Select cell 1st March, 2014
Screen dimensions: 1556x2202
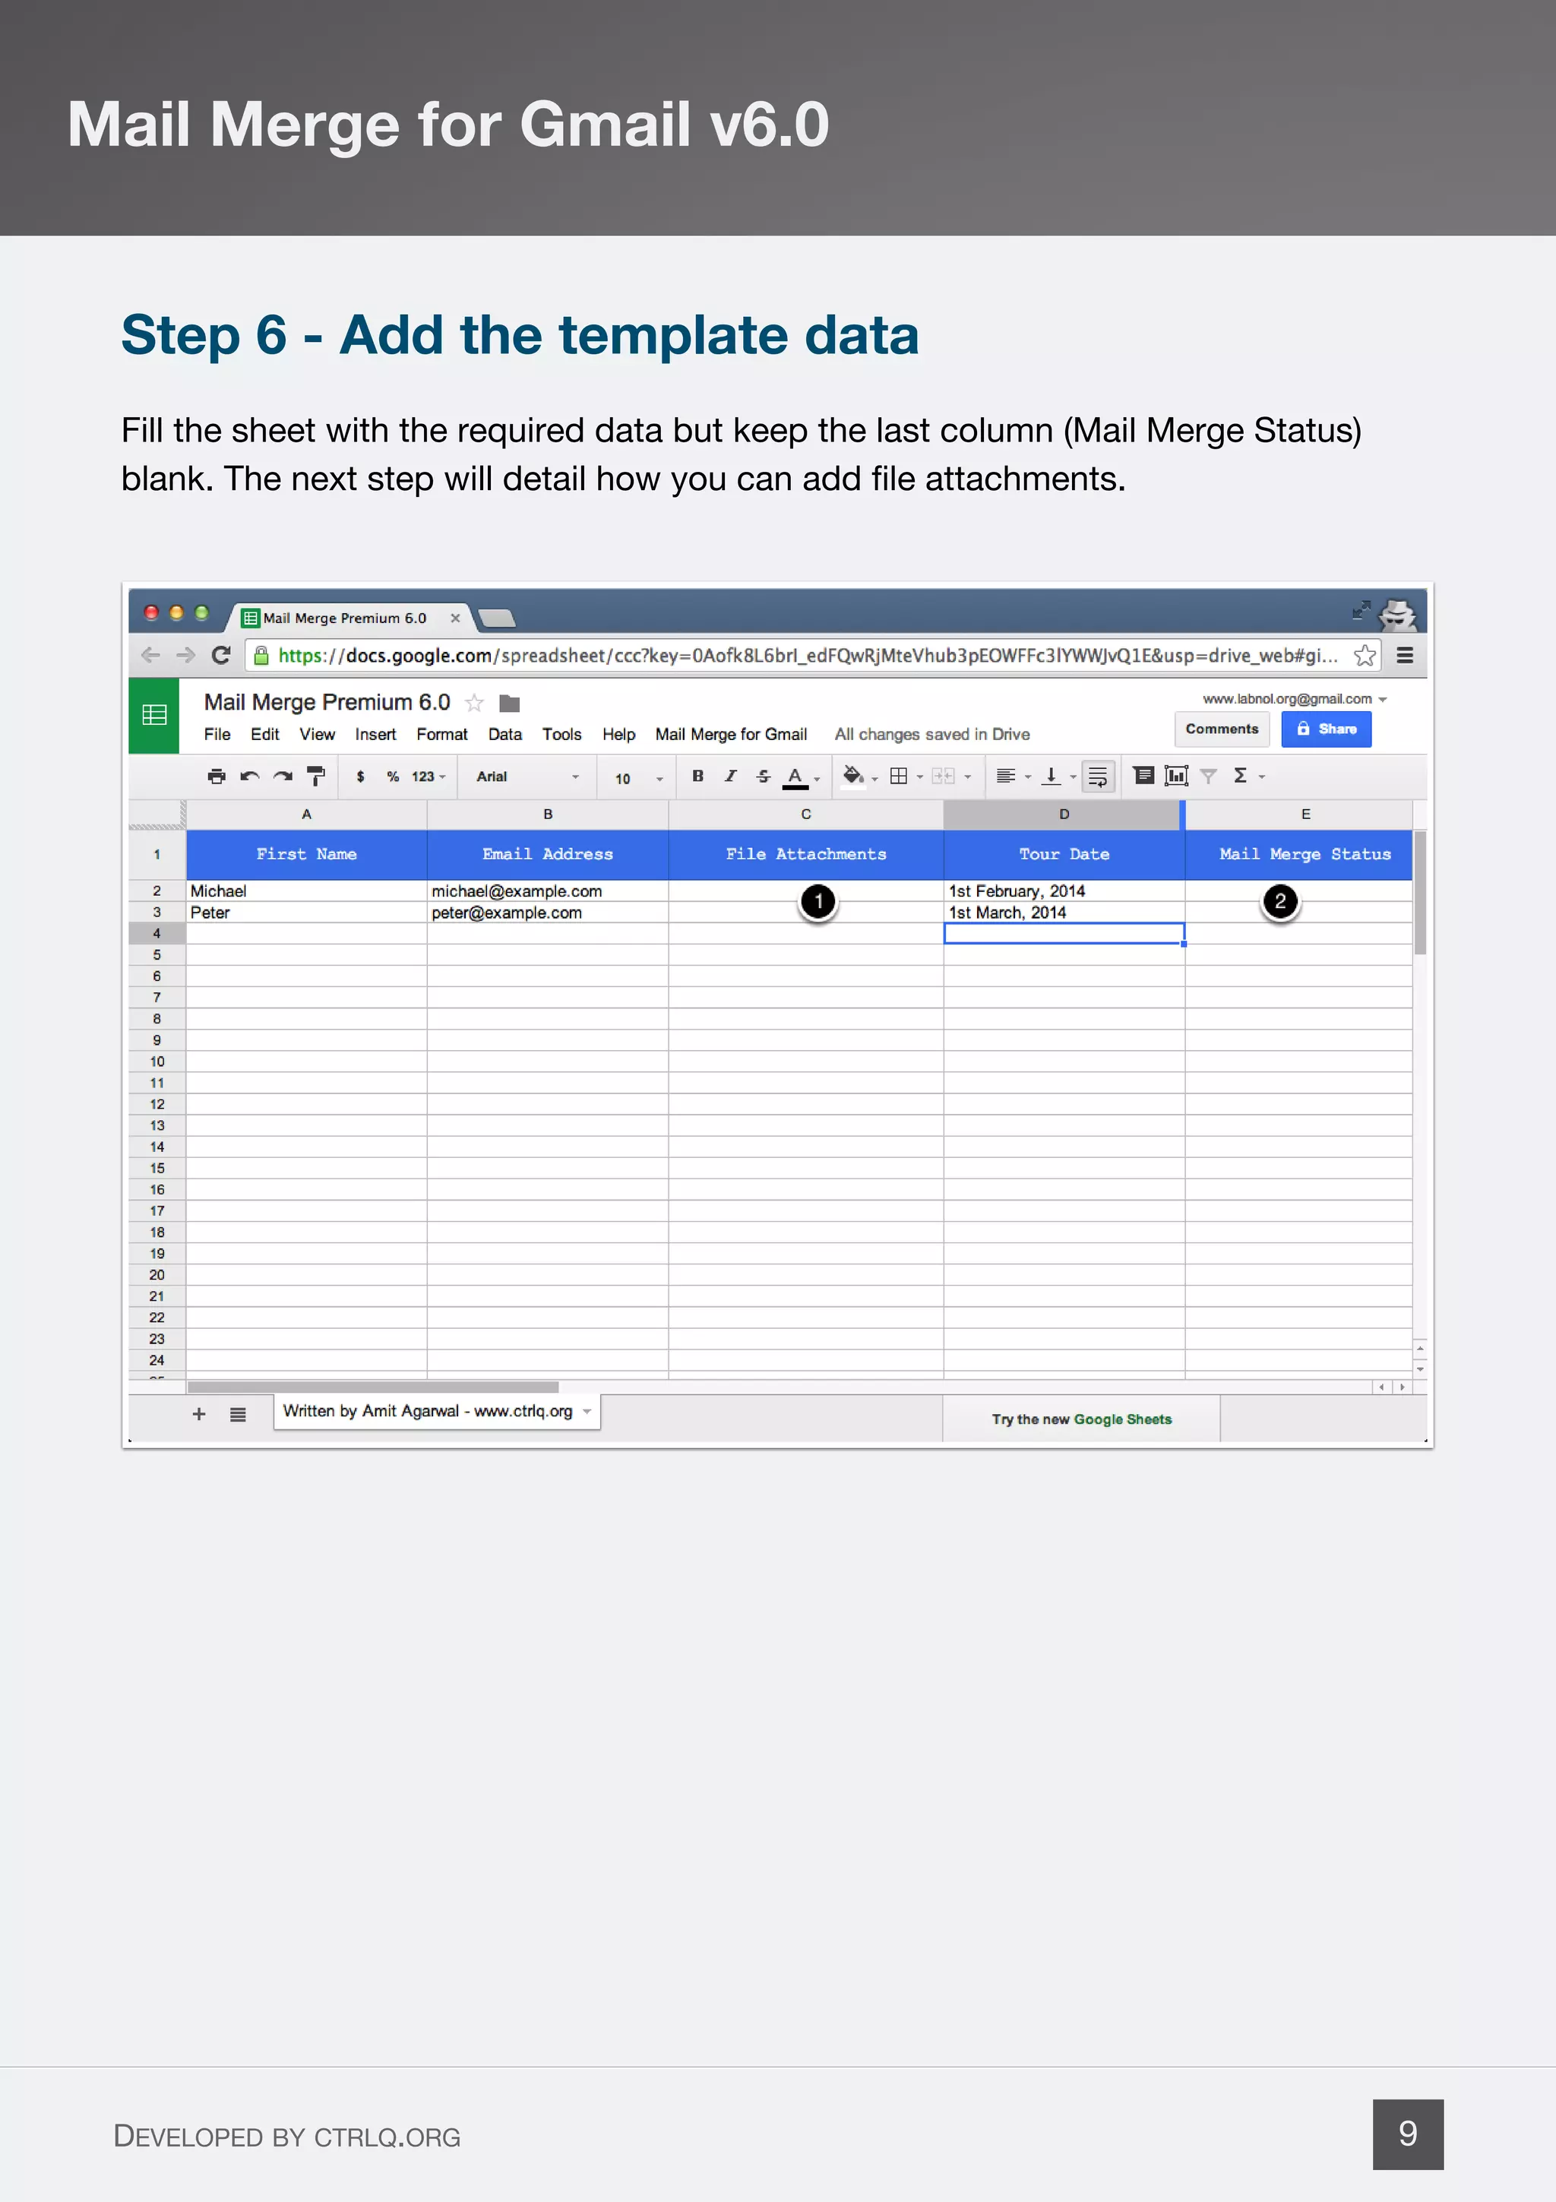click(1064, 912)
